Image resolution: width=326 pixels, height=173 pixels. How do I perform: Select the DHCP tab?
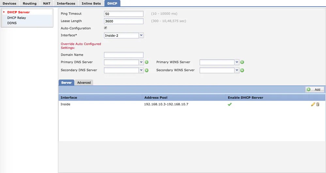pyautogui.click(x=112, y=3)
